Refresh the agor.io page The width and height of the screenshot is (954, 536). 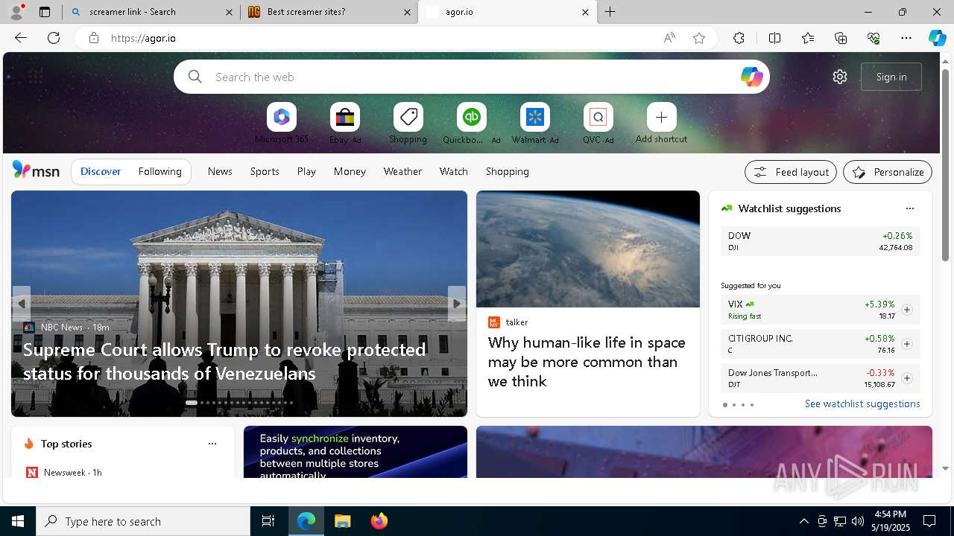[54, 38]
